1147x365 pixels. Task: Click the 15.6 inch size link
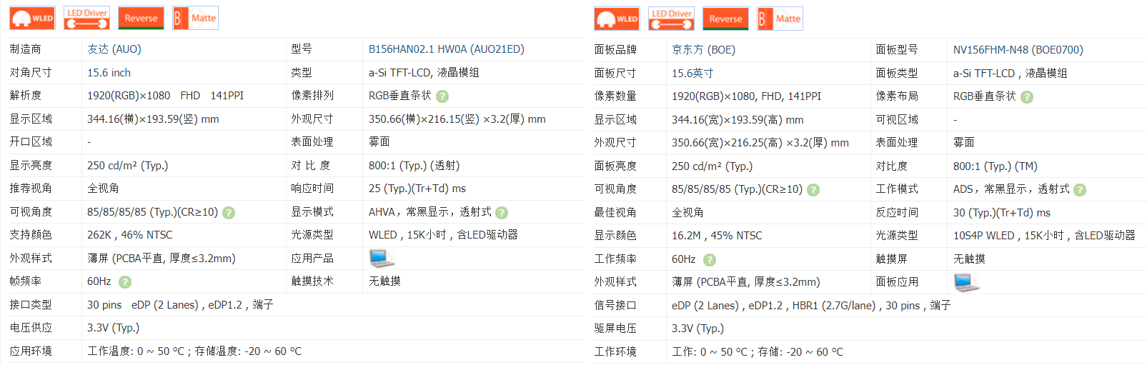(109, 73)
